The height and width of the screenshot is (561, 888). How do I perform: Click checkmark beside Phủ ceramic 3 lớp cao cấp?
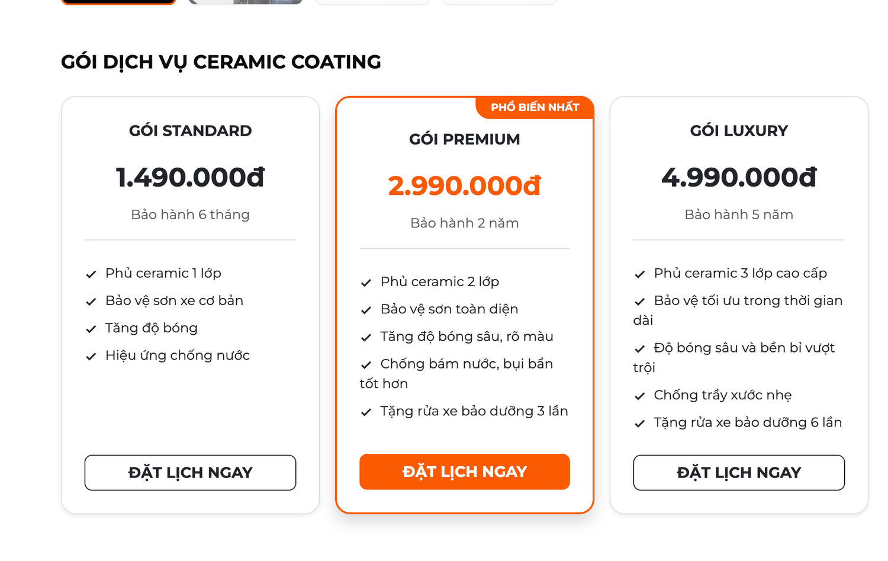click(x=640, y=274)
